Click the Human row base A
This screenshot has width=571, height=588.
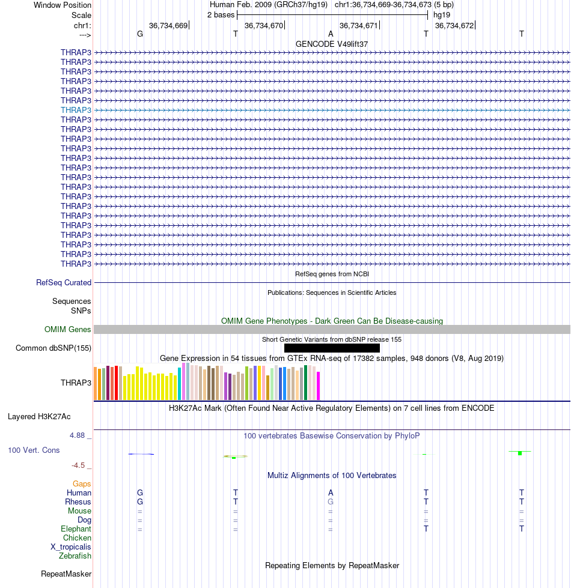(331, 493)
